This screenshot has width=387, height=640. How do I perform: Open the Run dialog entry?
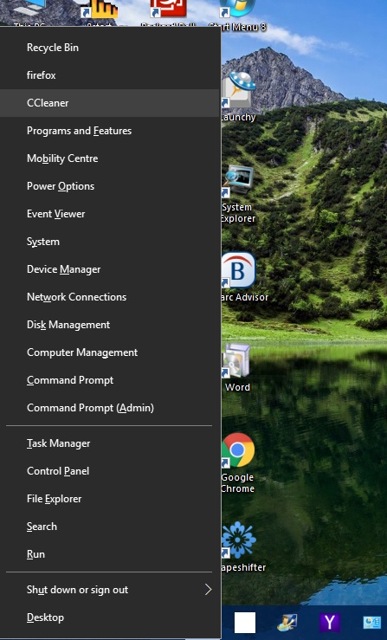point(110,554)
